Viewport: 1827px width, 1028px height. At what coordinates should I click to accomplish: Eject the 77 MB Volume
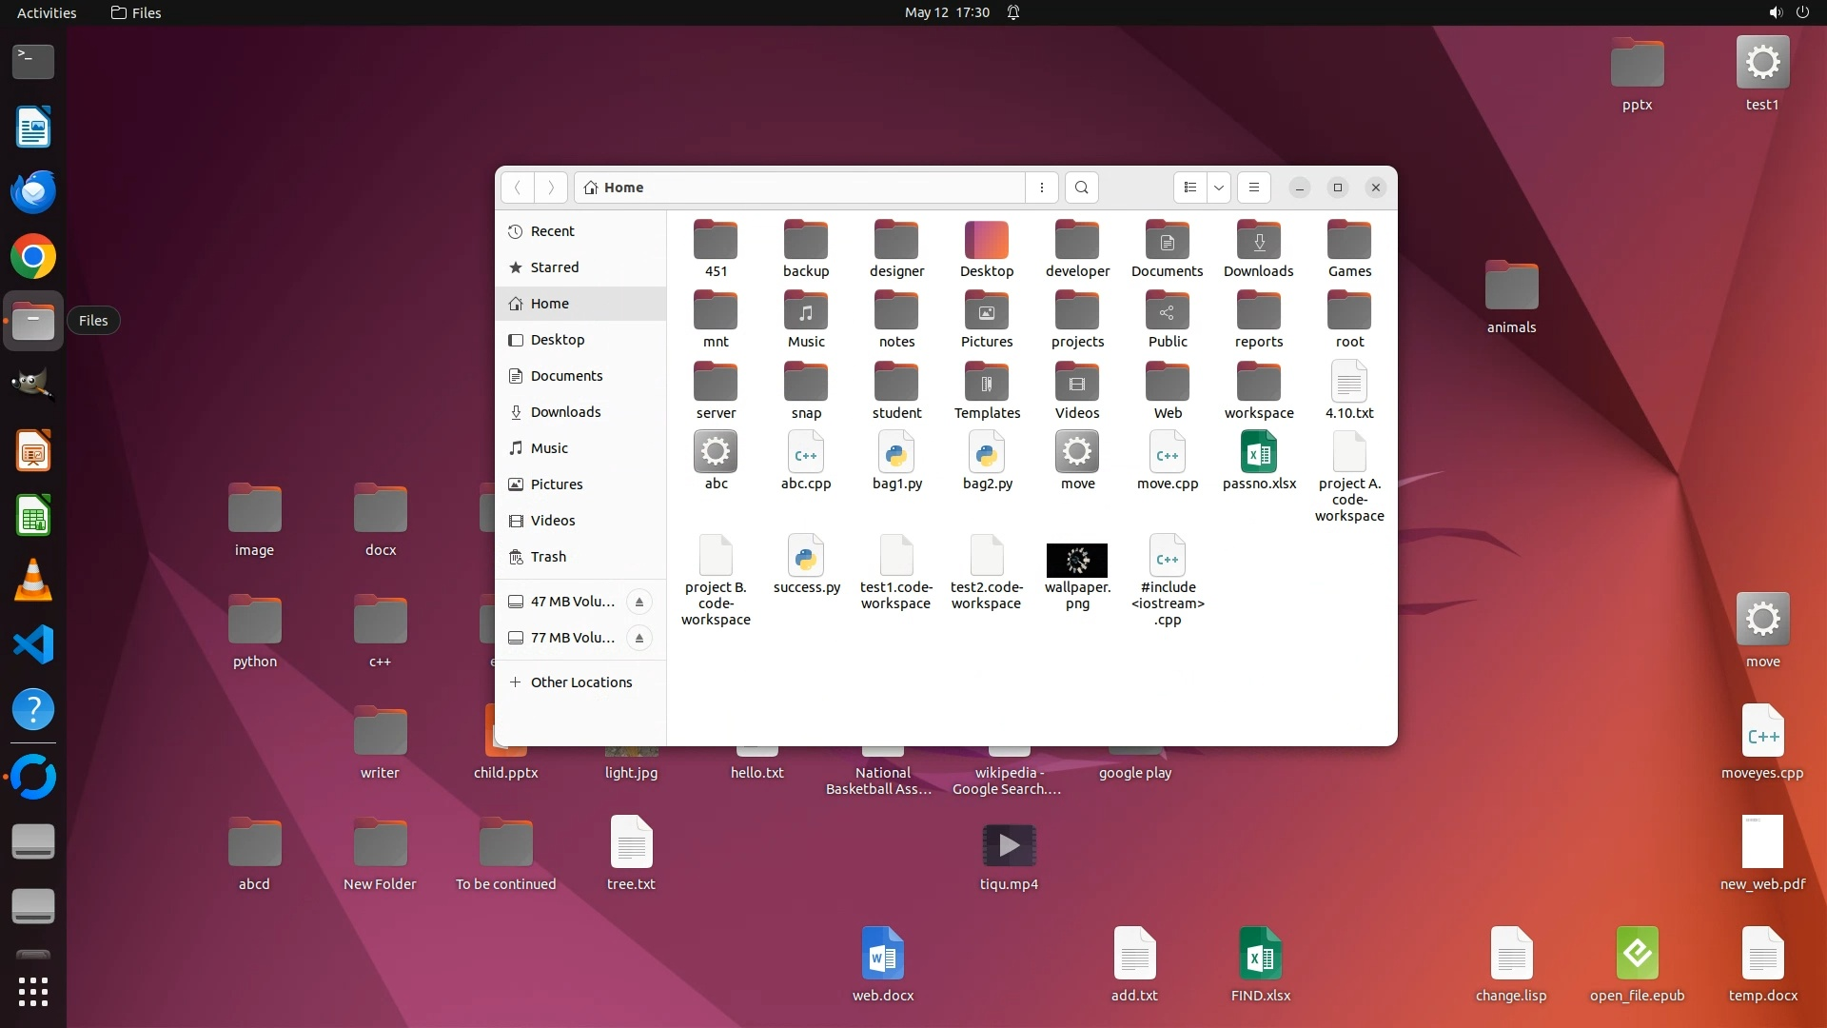pyautogui.click(x=639, y=638)
